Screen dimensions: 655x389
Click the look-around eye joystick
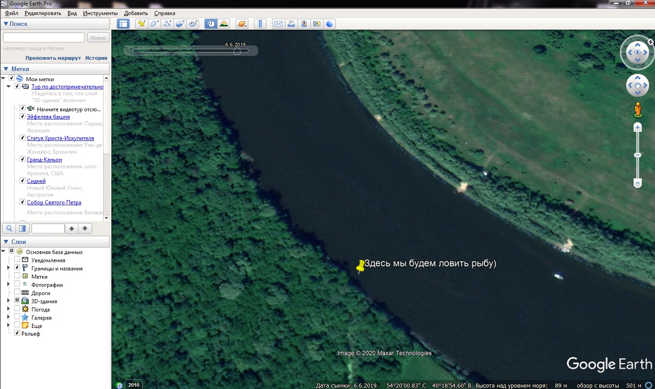[638, 52]
